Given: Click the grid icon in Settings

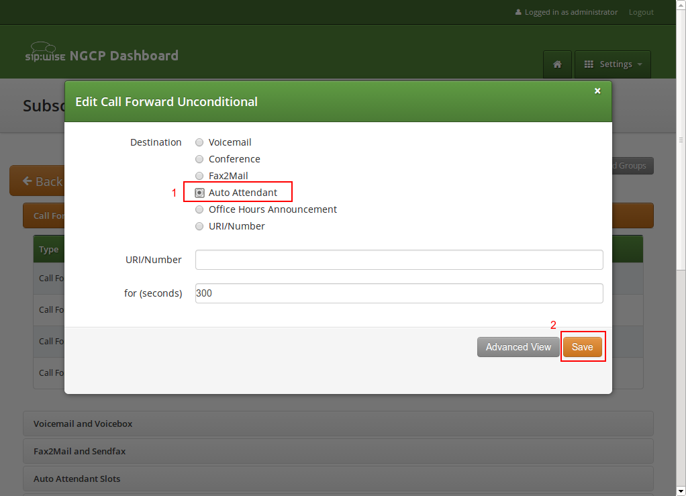Looking at the screenshot, I should [589, 64].
